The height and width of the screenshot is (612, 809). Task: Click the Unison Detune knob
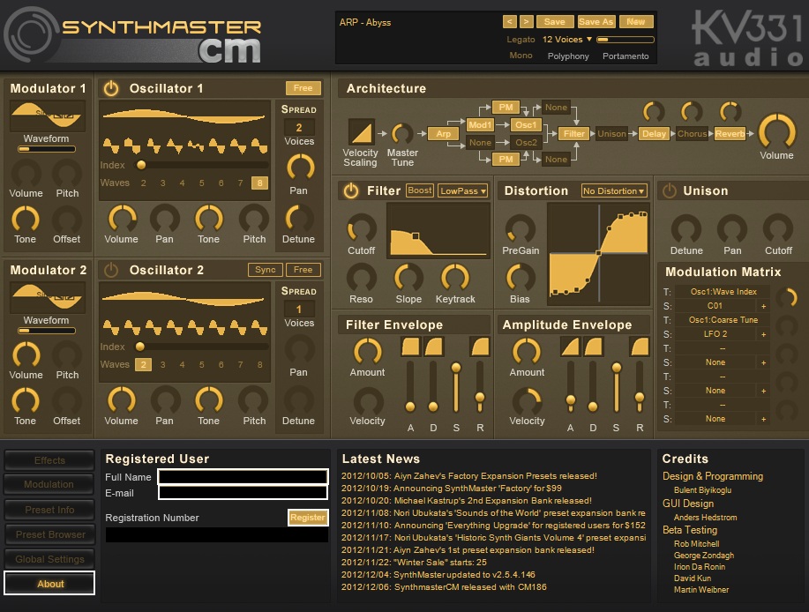(686, 228)
